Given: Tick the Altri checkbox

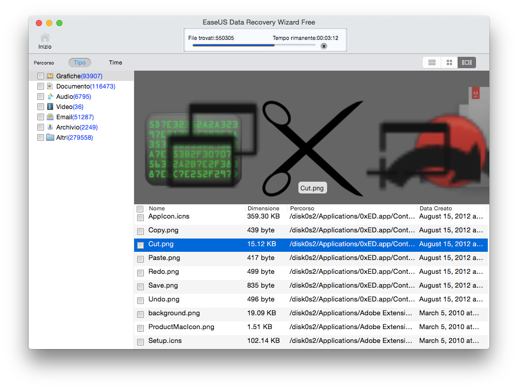Looking at the screenshot, I should (x=40, y=137).
